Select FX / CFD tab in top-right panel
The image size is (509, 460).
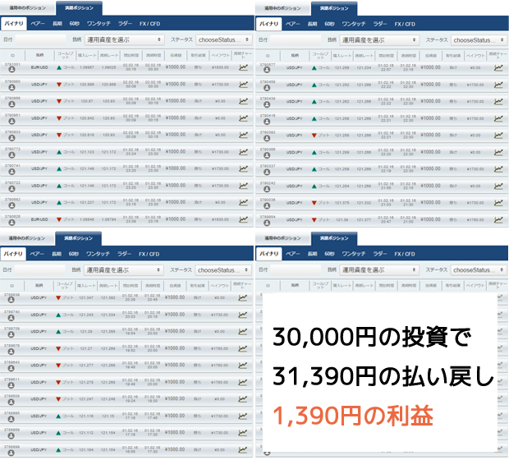coord(405,24)
